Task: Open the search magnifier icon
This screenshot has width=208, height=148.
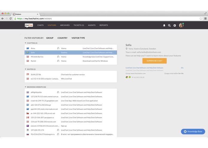Action: tap(169, 25)
